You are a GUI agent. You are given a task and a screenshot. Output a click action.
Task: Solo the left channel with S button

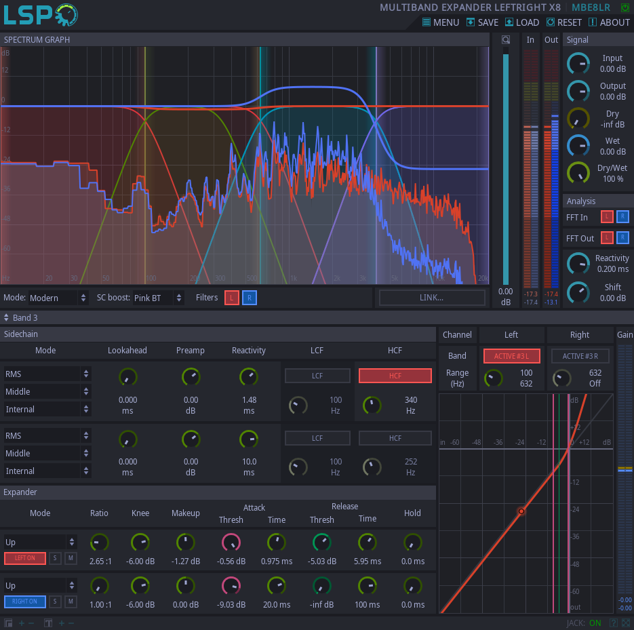pyautogui.click(x=55, y=558)
